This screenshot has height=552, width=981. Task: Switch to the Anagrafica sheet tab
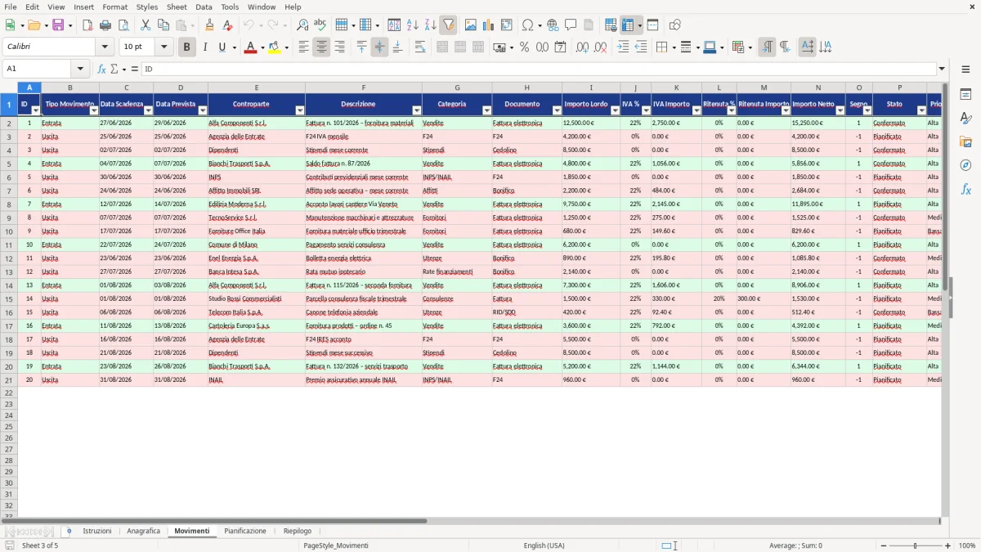(144, 531)
